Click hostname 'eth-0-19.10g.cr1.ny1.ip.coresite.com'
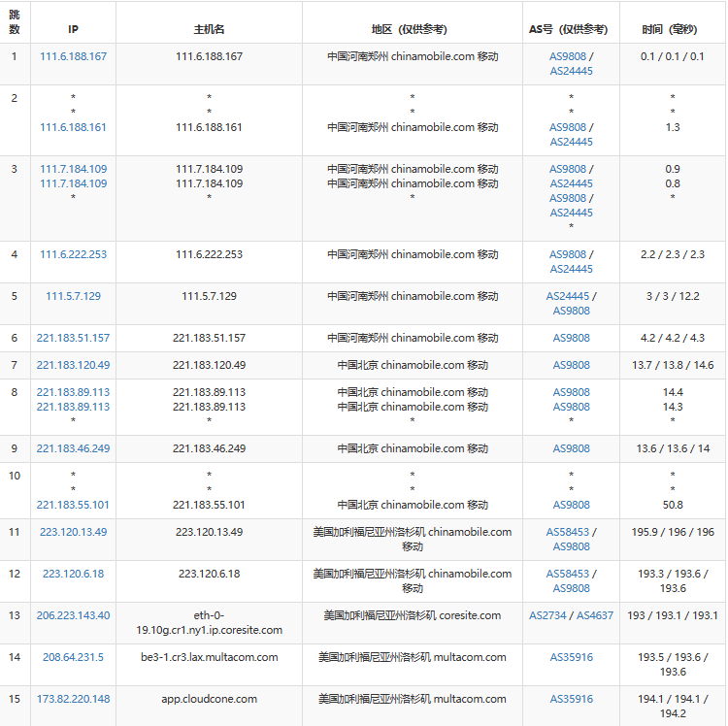728x726 pixels. tap(209, 623)
